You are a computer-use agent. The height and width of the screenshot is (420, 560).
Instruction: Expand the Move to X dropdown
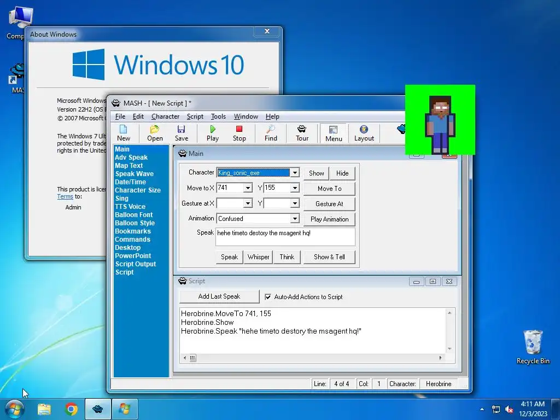(x=248, y=188)
